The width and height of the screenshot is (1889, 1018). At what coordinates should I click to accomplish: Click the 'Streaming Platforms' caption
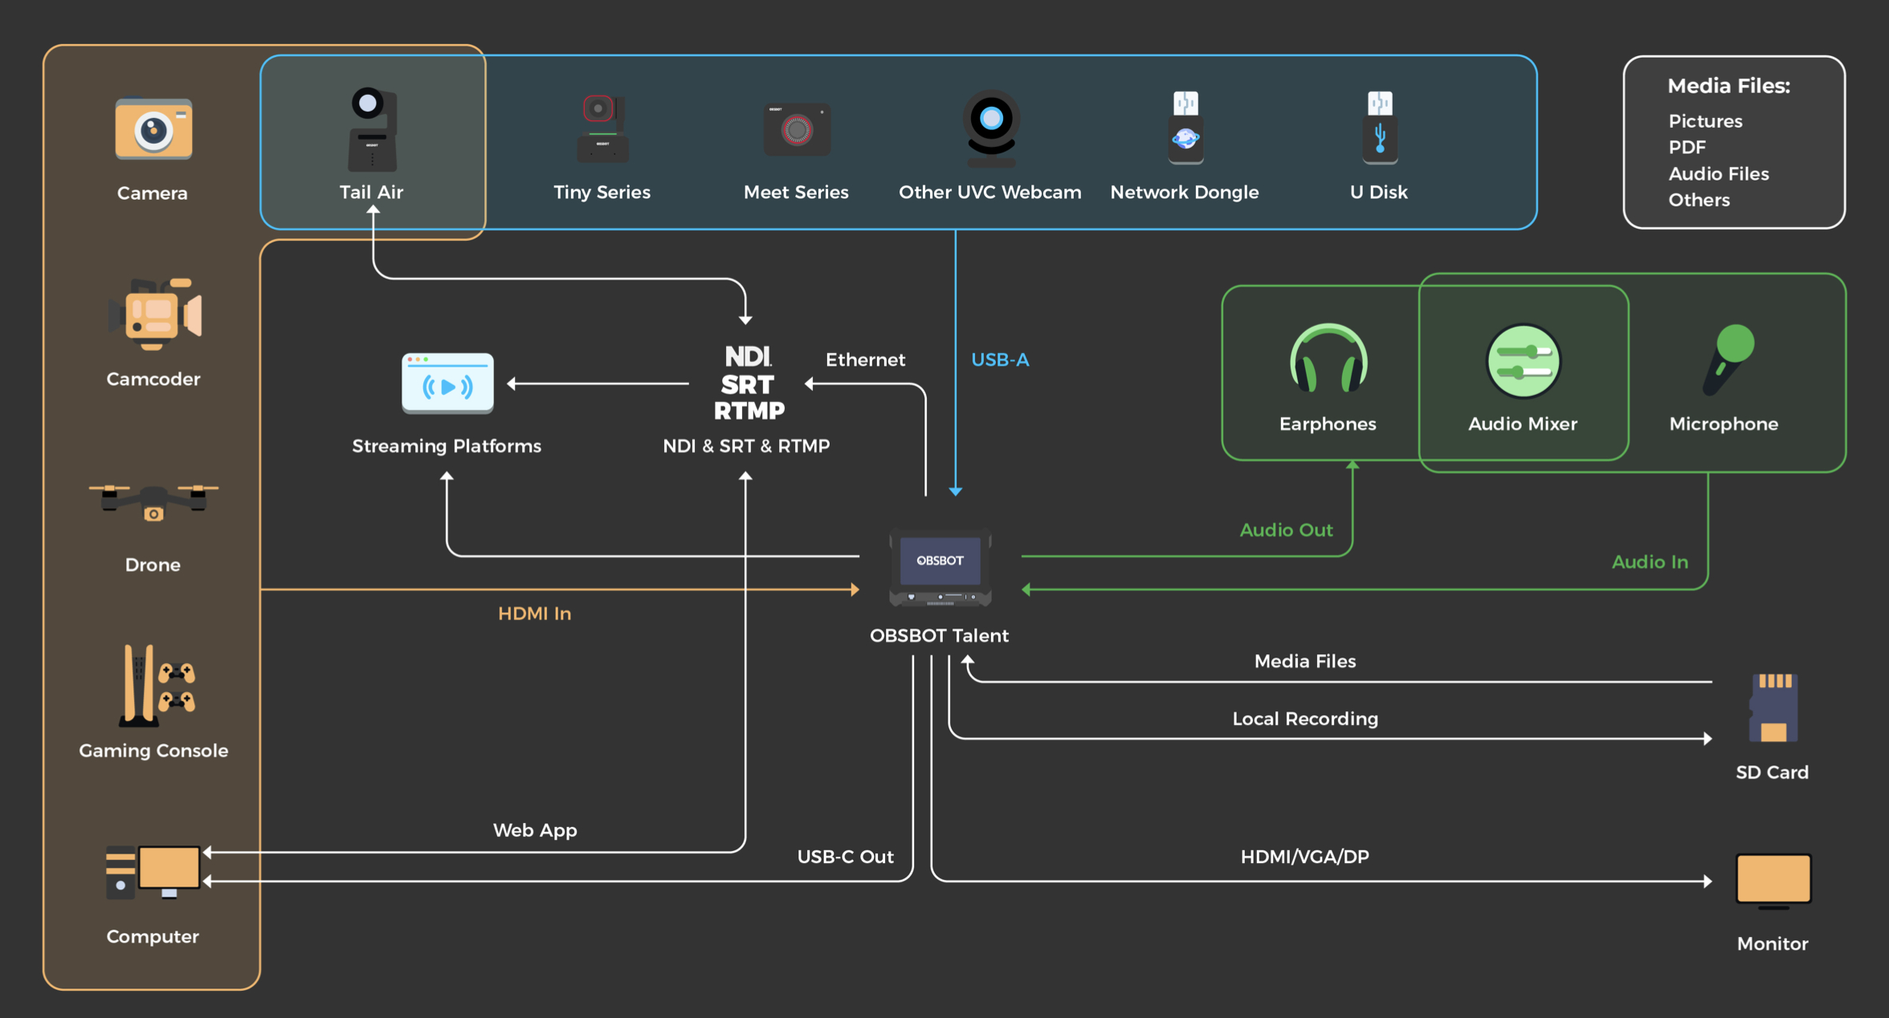point(447,446)
